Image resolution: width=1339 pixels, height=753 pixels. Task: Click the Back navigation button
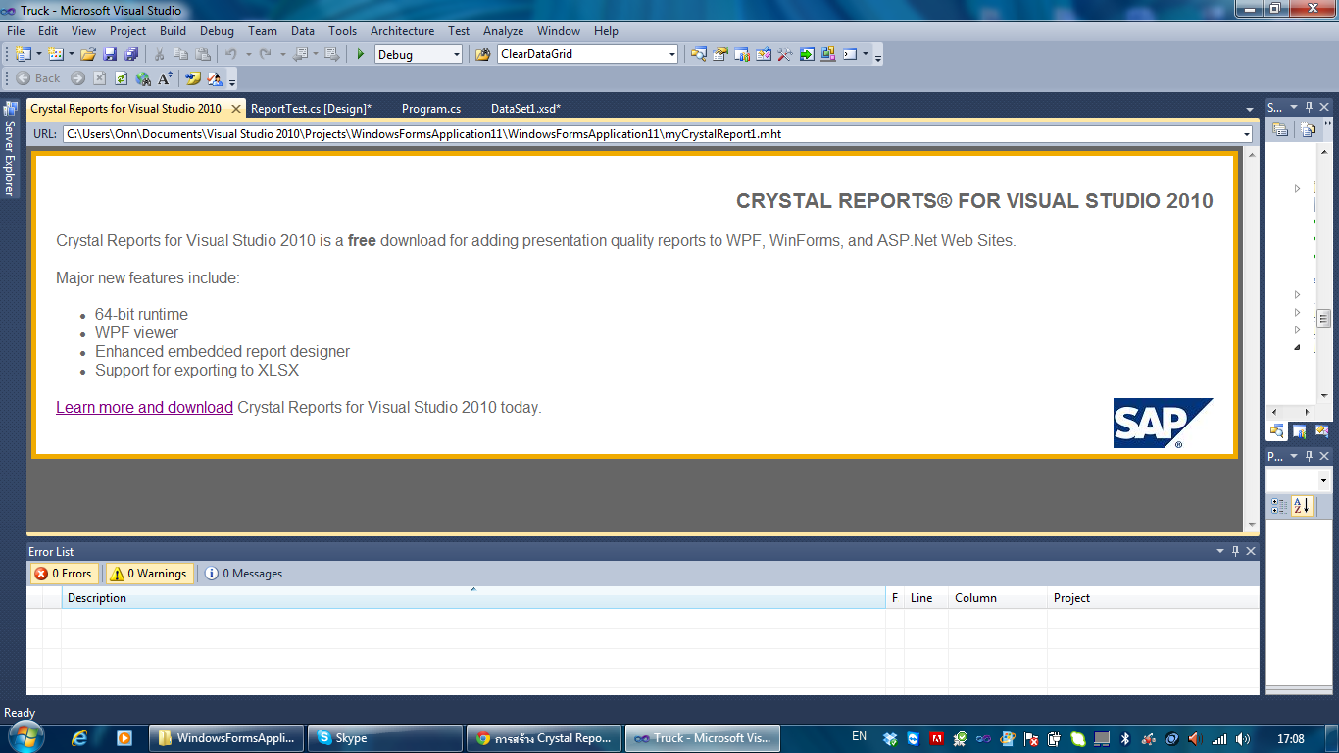tap(38, 78)
